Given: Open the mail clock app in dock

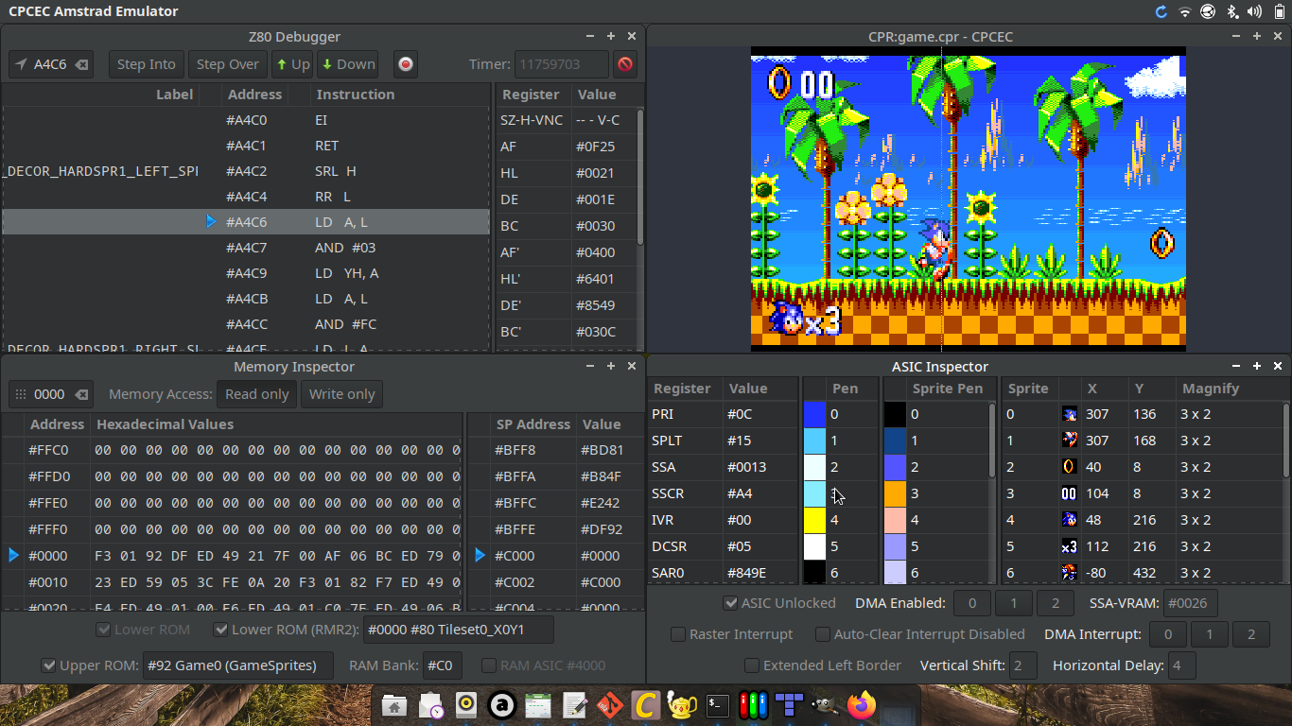Looking at the screenshot, I should [x=430, y=705].
